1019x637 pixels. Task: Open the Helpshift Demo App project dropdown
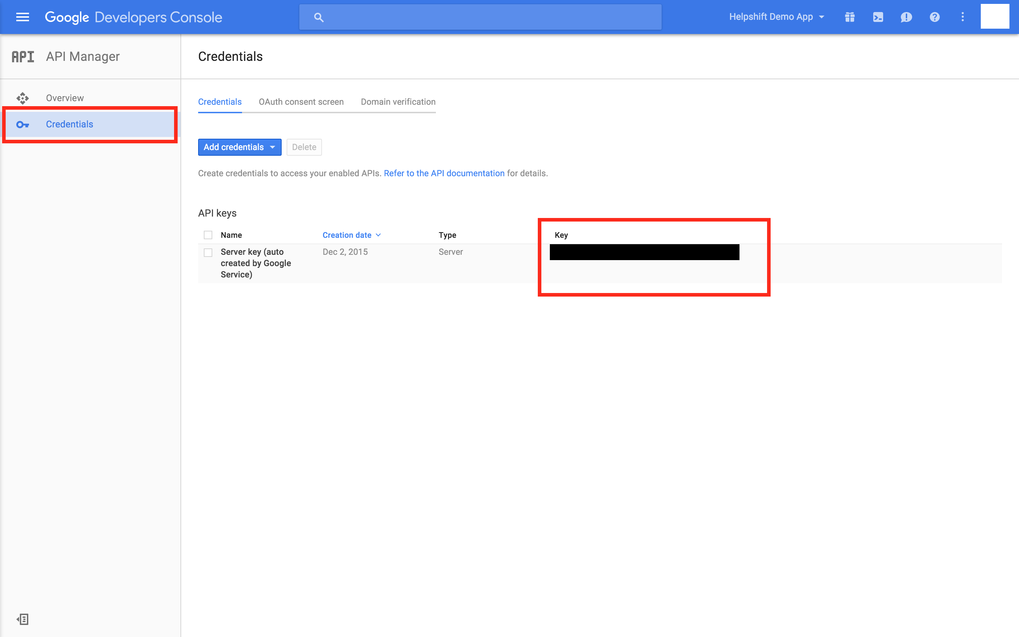(777, 17)
